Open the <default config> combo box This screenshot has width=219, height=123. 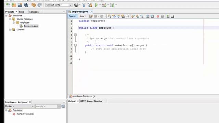click(x=59, y=5)
